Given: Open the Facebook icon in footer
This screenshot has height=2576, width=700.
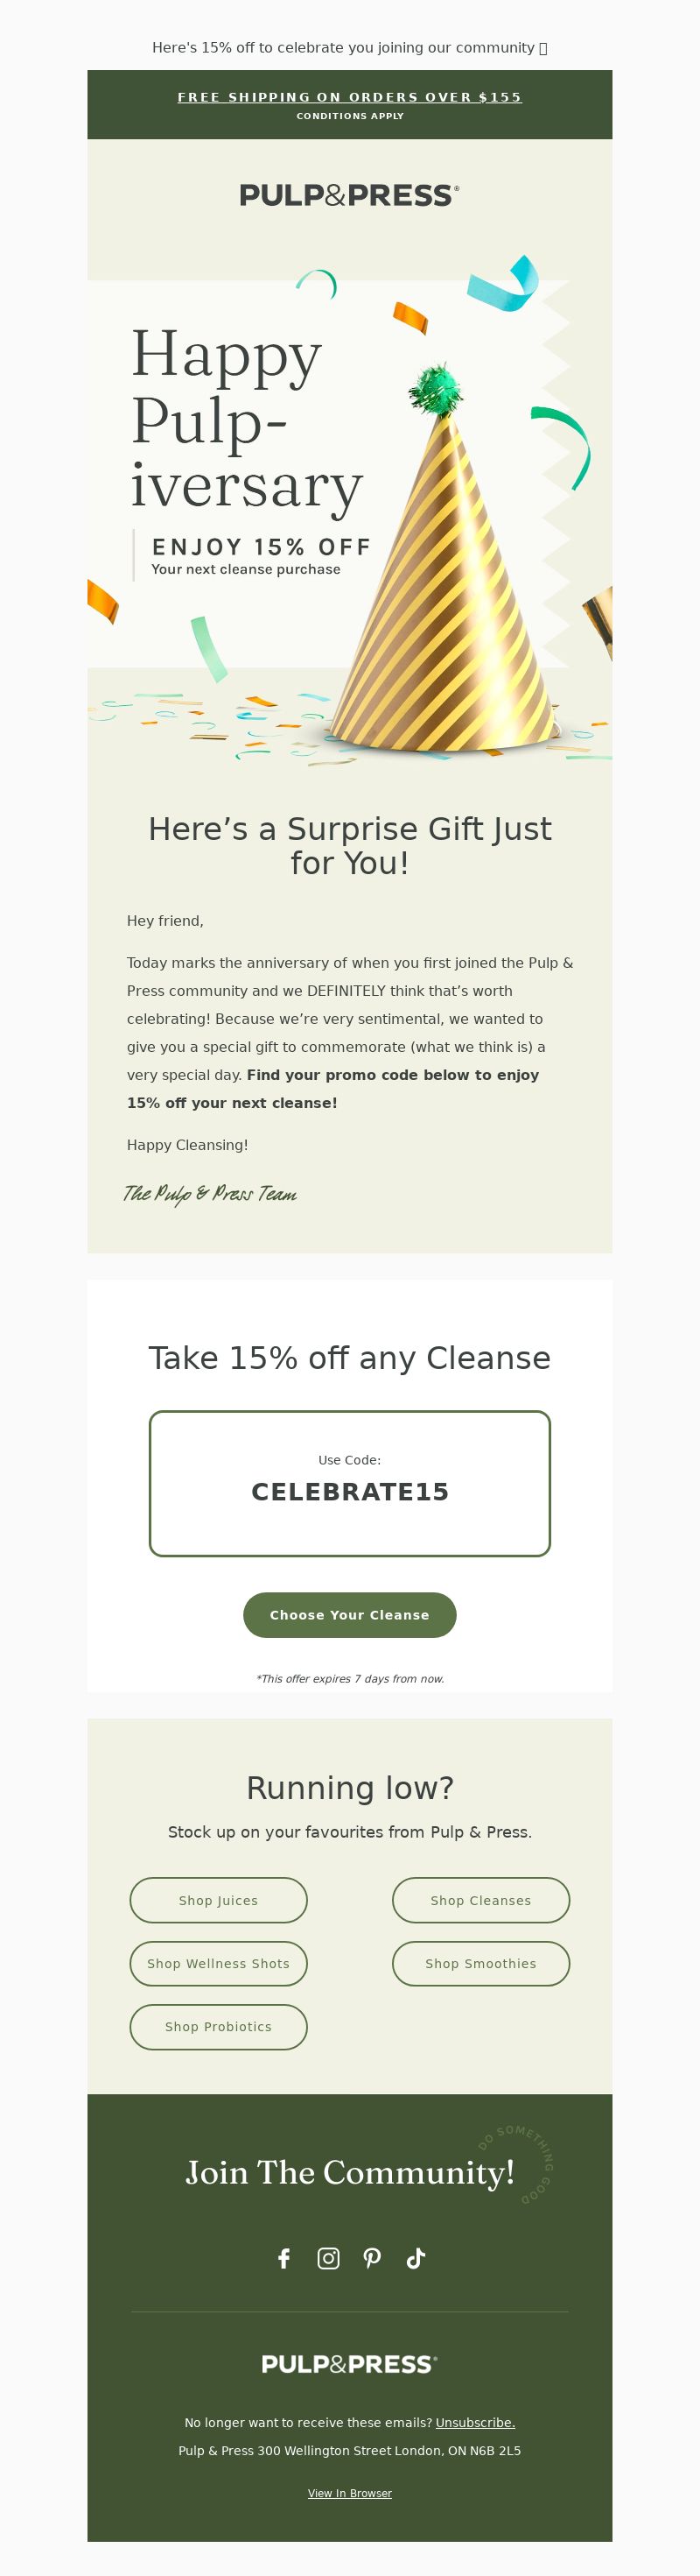Looking at the screenshot, I should [283, 2258].
